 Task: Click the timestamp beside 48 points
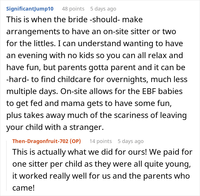[x=103, y=9]
